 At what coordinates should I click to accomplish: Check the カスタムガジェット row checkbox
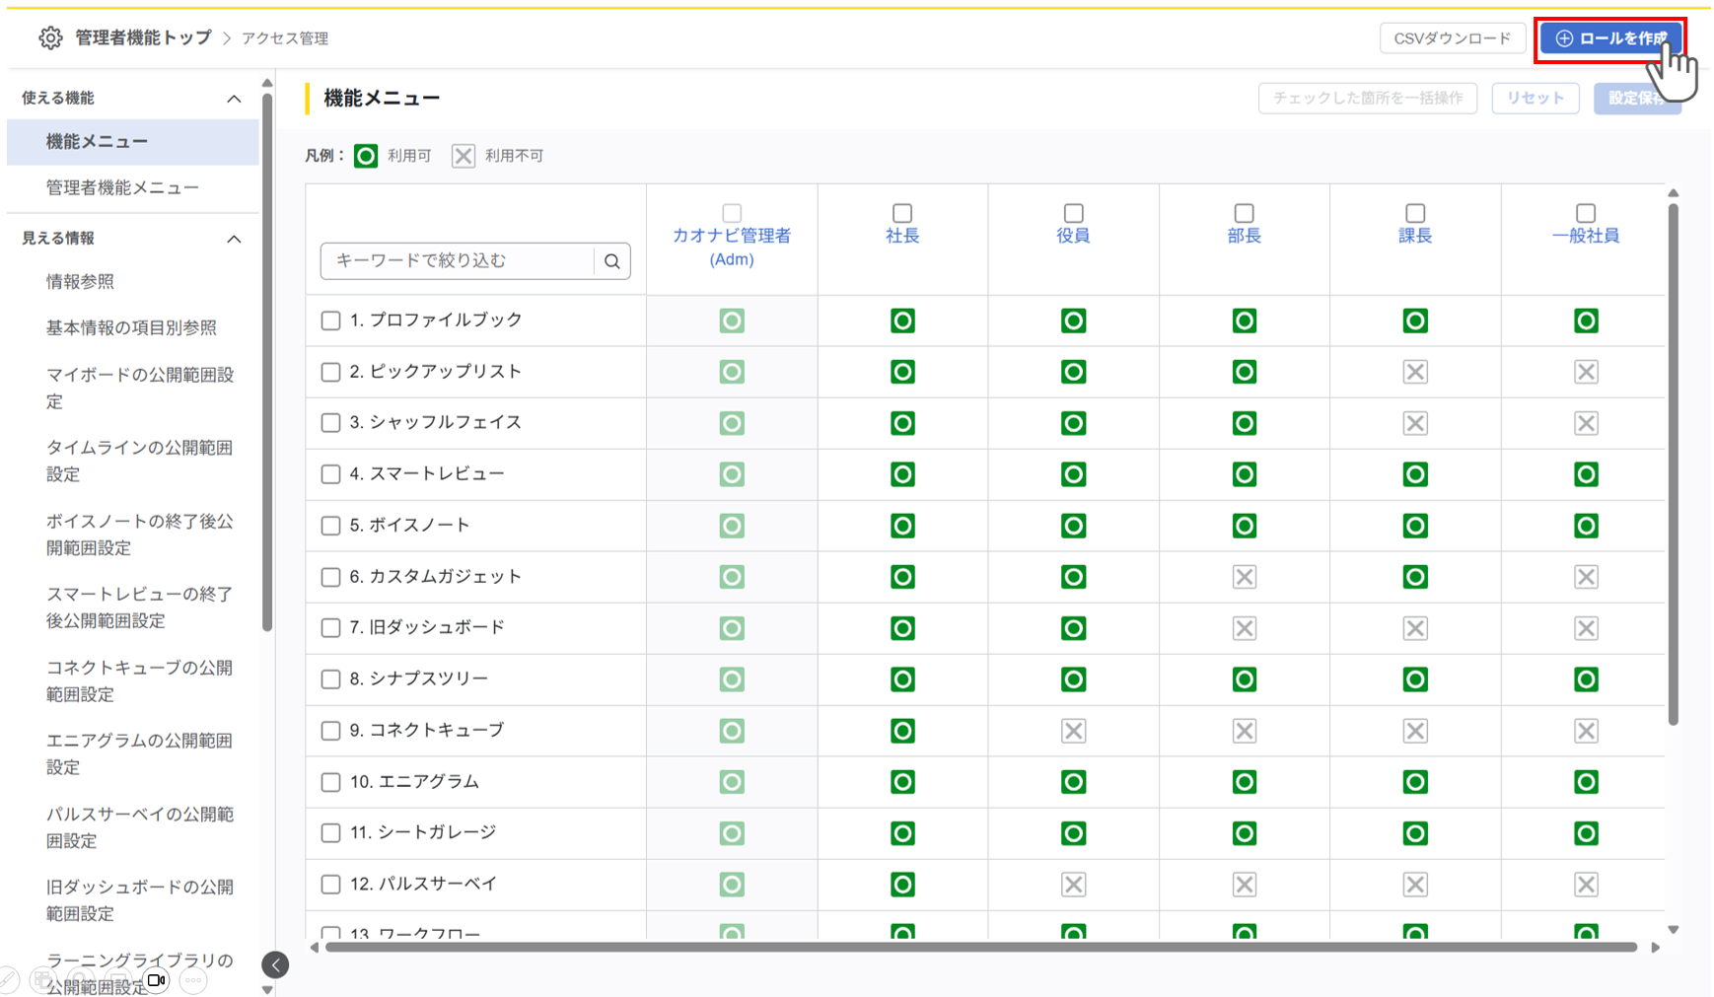tap(330, 577)
